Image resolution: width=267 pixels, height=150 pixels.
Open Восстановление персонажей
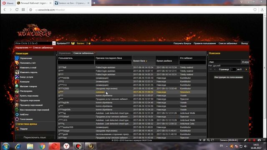[34, 110]
